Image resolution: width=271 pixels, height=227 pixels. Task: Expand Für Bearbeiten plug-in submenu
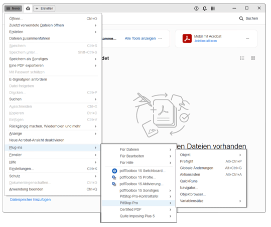pos(139,156)
